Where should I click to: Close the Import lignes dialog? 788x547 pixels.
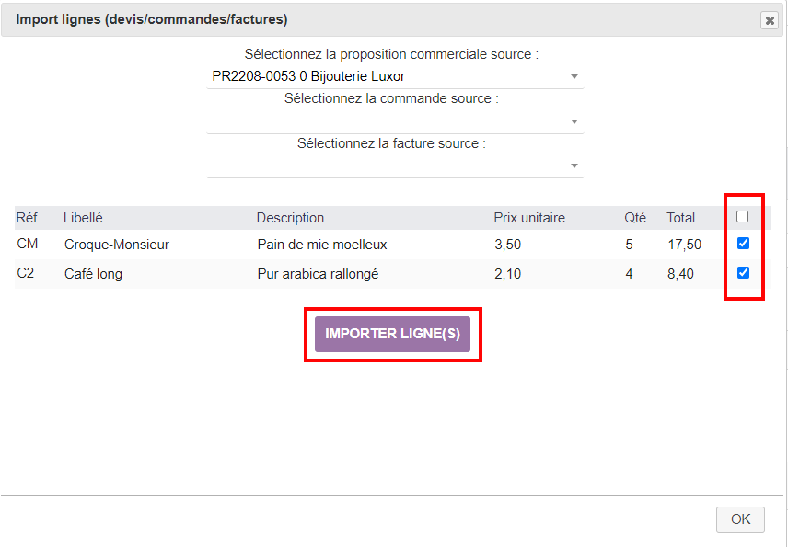pyautogui.click(x=770, y=19)
